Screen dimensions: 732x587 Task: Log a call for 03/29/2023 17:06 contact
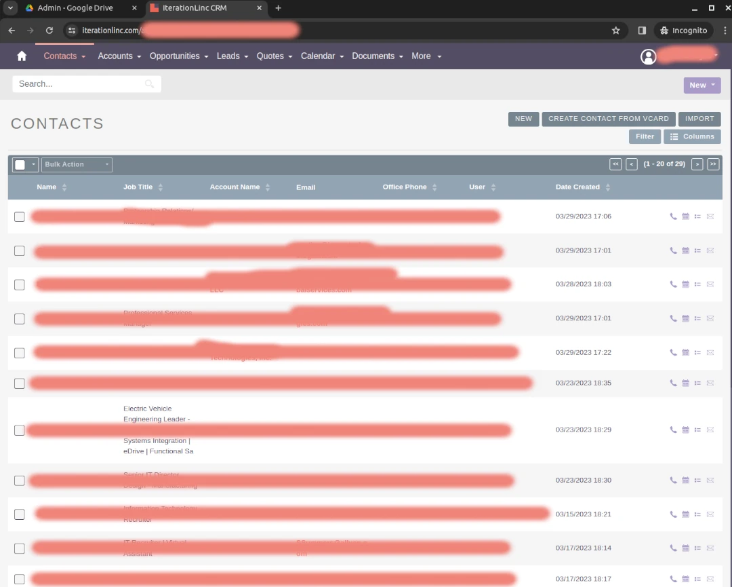[673, 216]
